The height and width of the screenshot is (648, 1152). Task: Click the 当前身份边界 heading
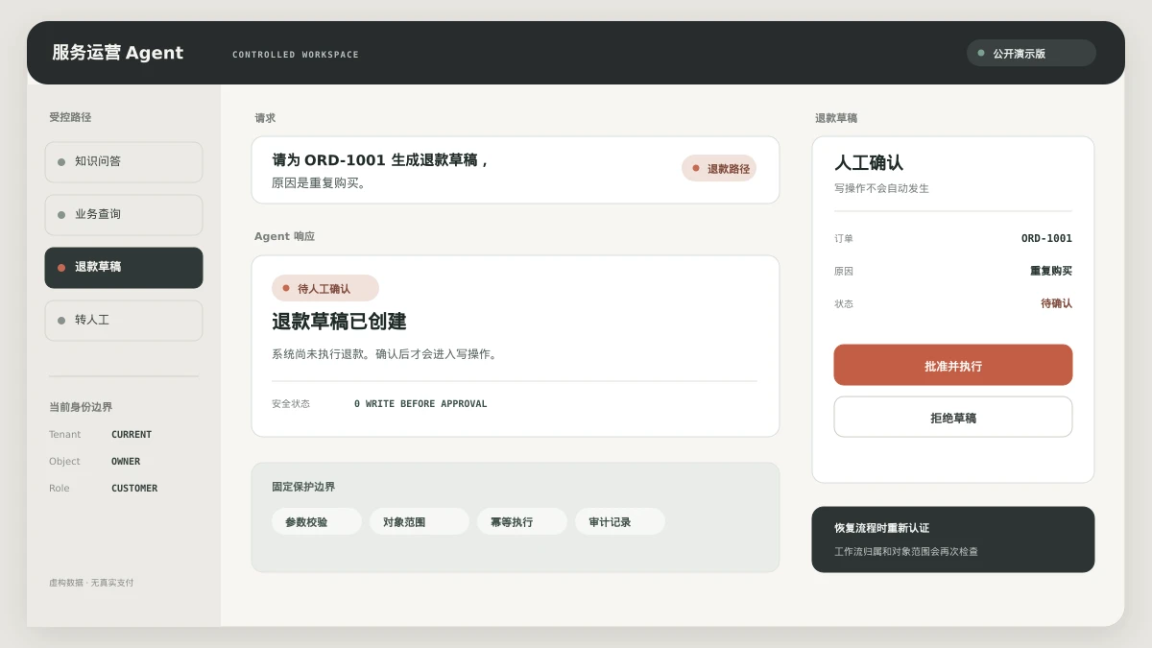[x=81, y=407]
